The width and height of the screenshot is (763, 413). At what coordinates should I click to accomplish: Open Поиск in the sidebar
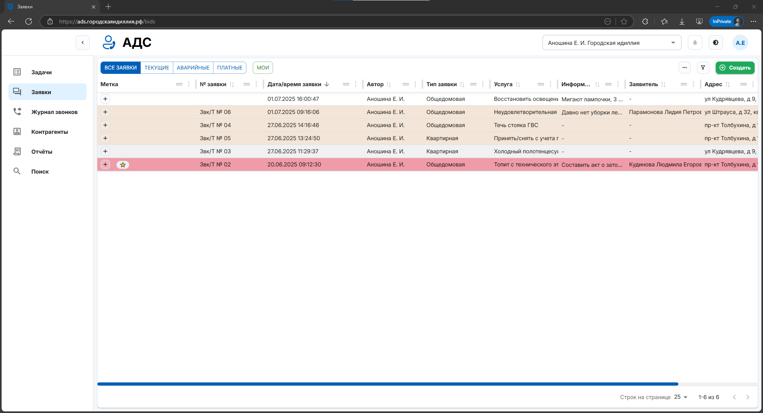[40, 172]
